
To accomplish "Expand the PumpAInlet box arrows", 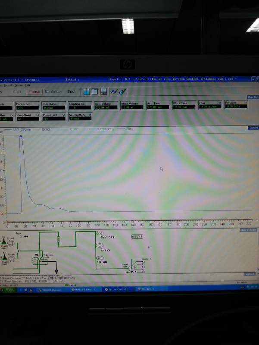I will coord(37,115).
